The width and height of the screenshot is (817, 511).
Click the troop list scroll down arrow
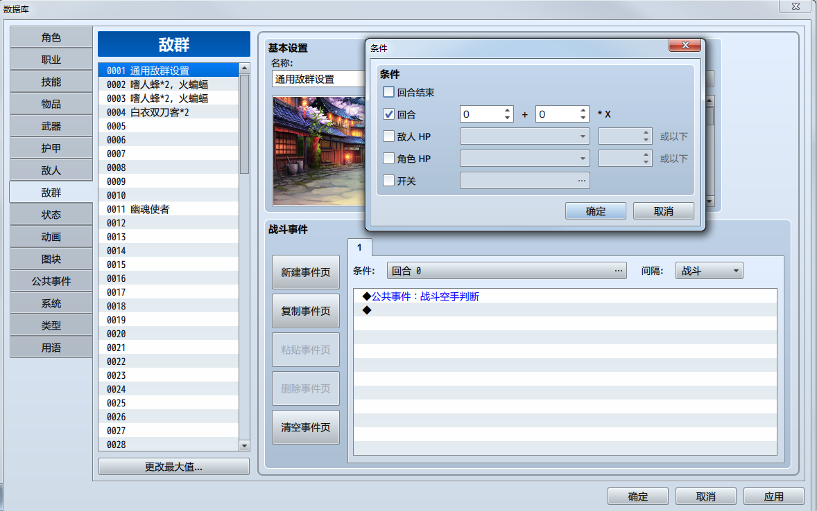tap(244, 445)
